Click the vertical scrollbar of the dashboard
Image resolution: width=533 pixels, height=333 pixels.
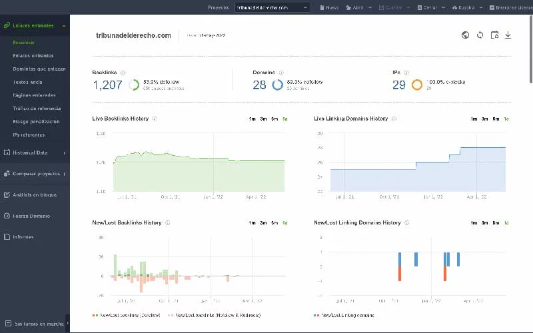[531, 49]
